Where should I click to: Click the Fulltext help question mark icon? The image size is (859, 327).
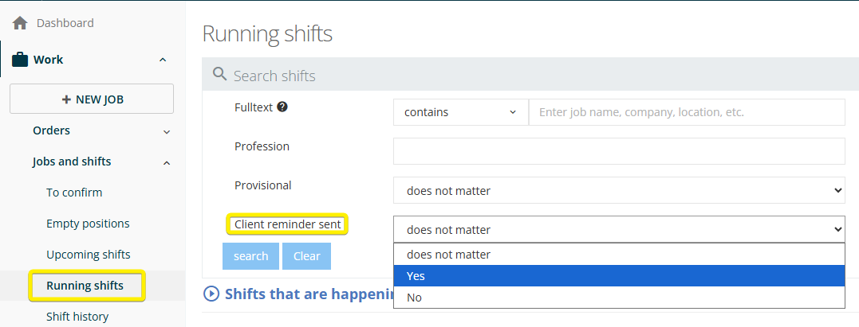[x=282, y=107]
